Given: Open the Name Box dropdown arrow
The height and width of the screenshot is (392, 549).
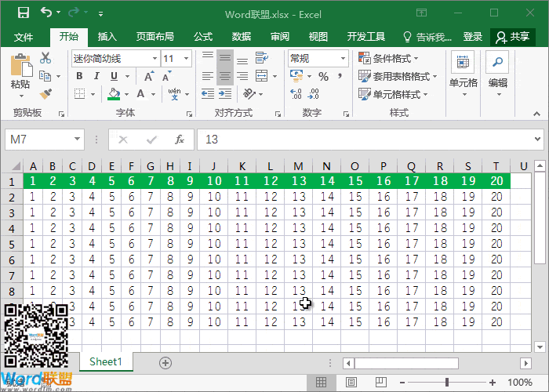Looking at the screenshot, I should pyautogui.click(x=77, y=140).
